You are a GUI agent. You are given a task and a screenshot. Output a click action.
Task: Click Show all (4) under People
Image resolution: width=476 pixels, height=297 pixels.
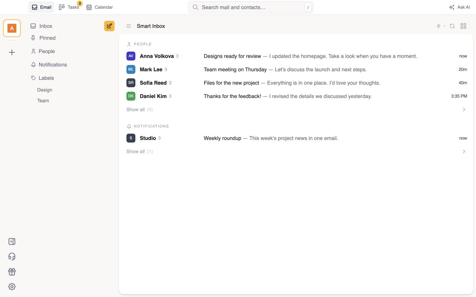(139, 110)
